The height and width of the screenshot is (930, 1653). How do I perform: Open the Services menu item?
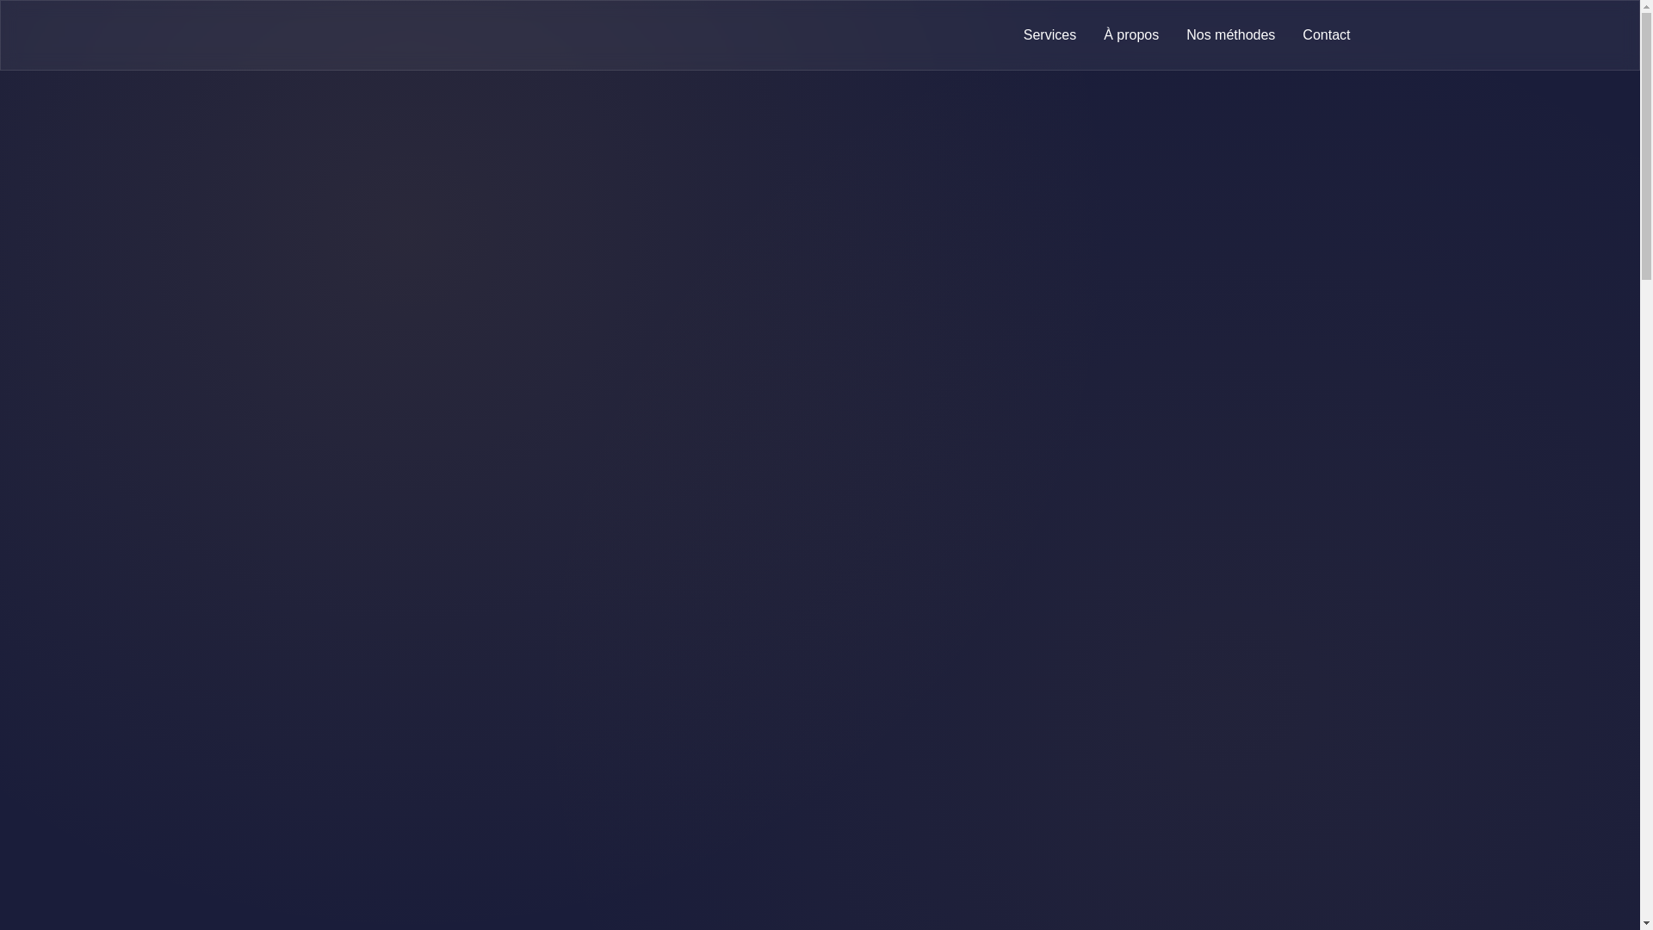1049,35
